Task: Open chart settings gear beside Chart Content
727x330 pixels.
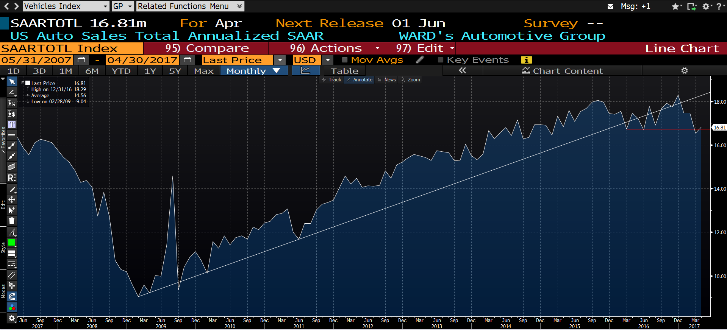Action: click(x=684, y=71)
